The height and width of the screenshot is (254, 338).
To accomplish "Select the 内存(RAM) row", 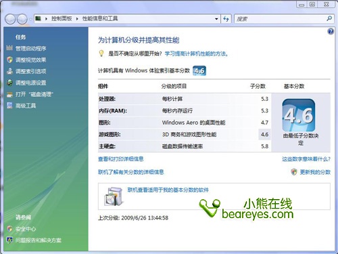I will [x=185, y=110].
